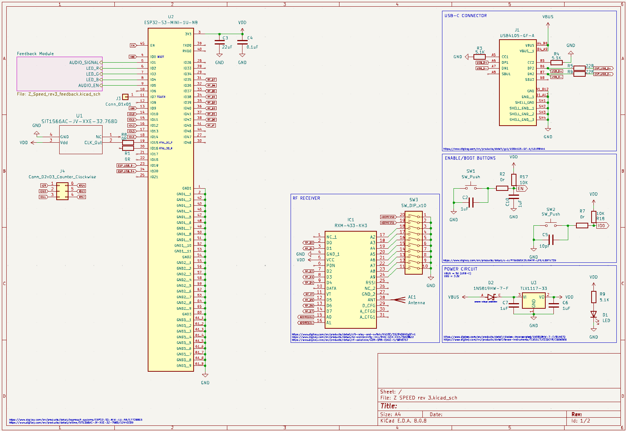This screenshot has width=626, height=431.
Task: Select the U1 SiT1566 oscillator body
Action: coord(81,140)
